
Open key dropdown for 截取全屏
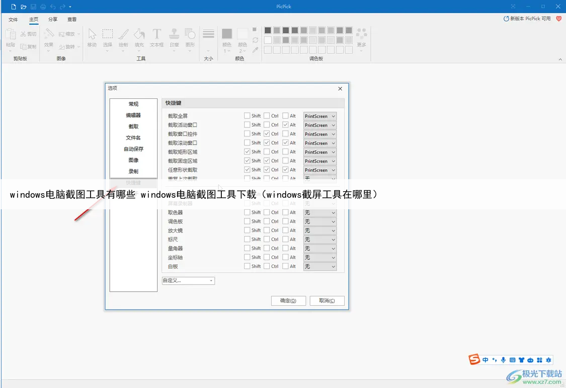[x=320, y=116]
